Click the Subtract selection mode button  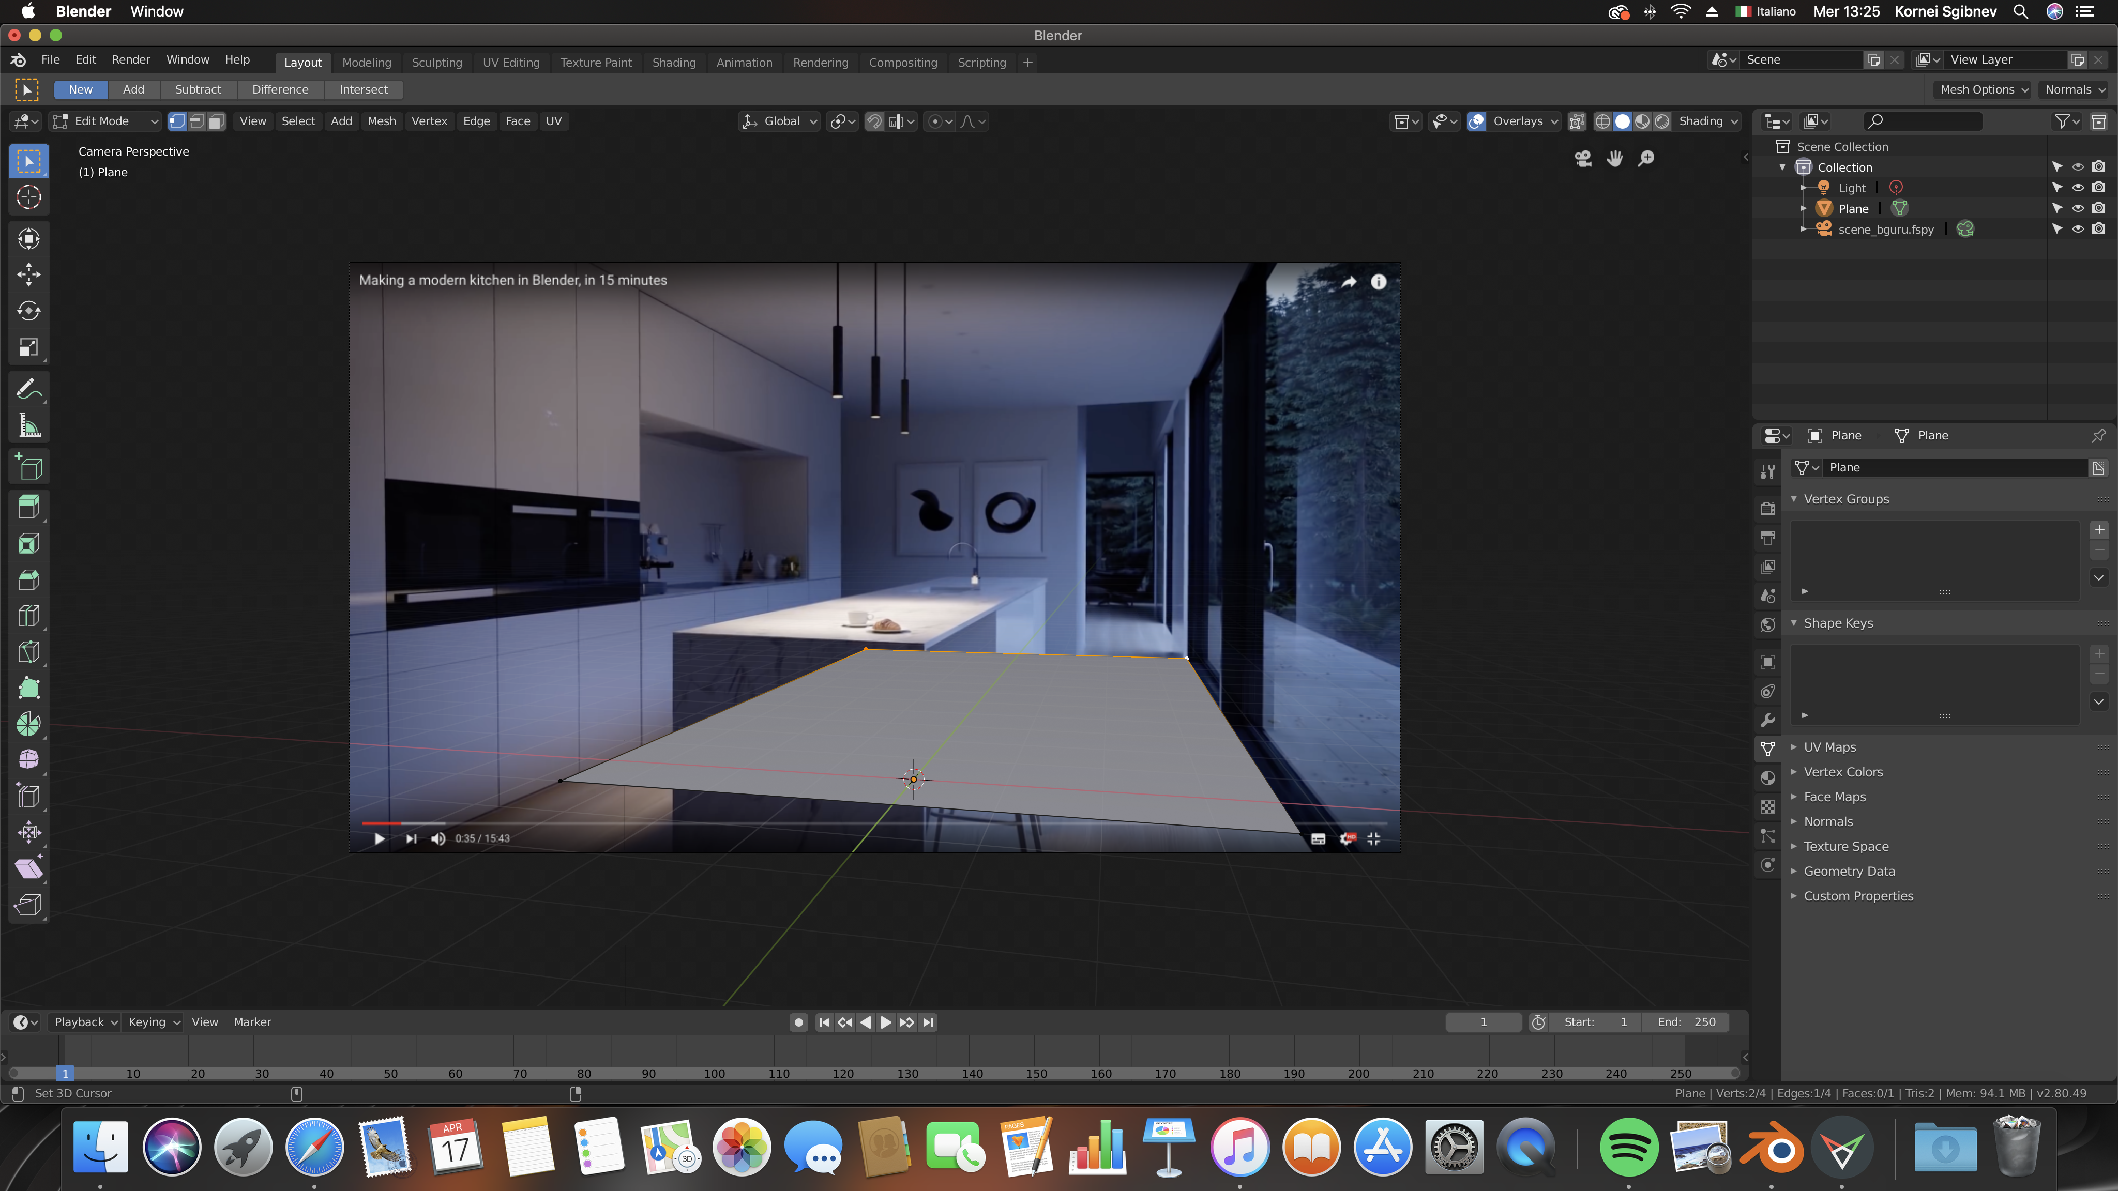[x=198, y=89]
